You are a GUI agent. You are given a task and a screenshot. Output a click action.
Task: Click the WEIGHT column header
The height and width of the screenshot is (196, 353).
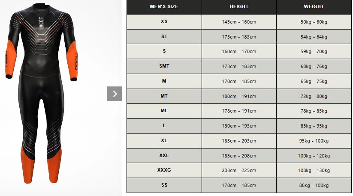(314, 7)
